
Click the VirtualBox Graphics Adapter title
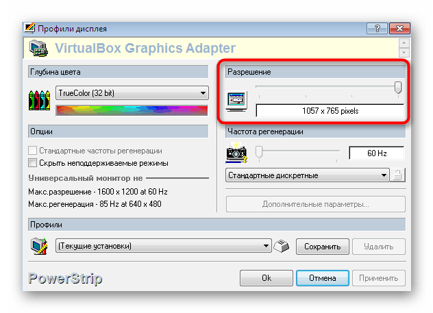[x=145, y=48]
